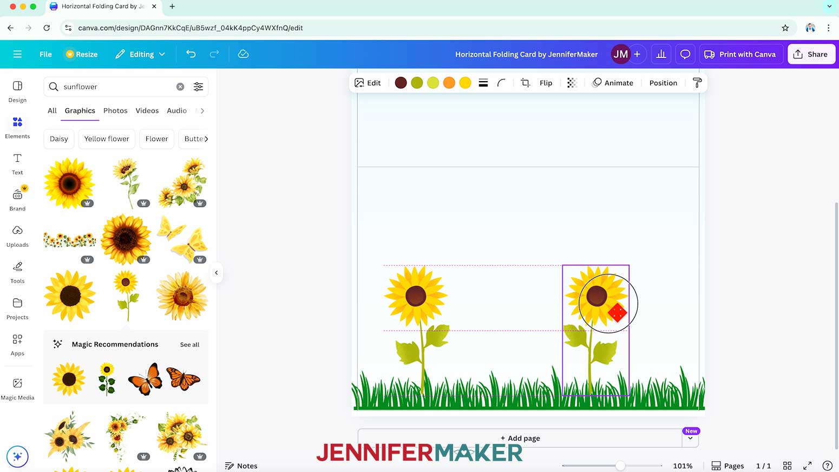Screen dimensions: 839x472
Task: Open the Text panel
Action: (17, 163)
